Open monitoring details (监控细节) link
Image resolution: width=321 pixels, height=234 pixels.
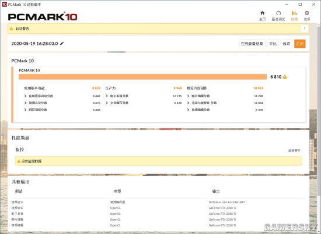click(x=294, y=151)
